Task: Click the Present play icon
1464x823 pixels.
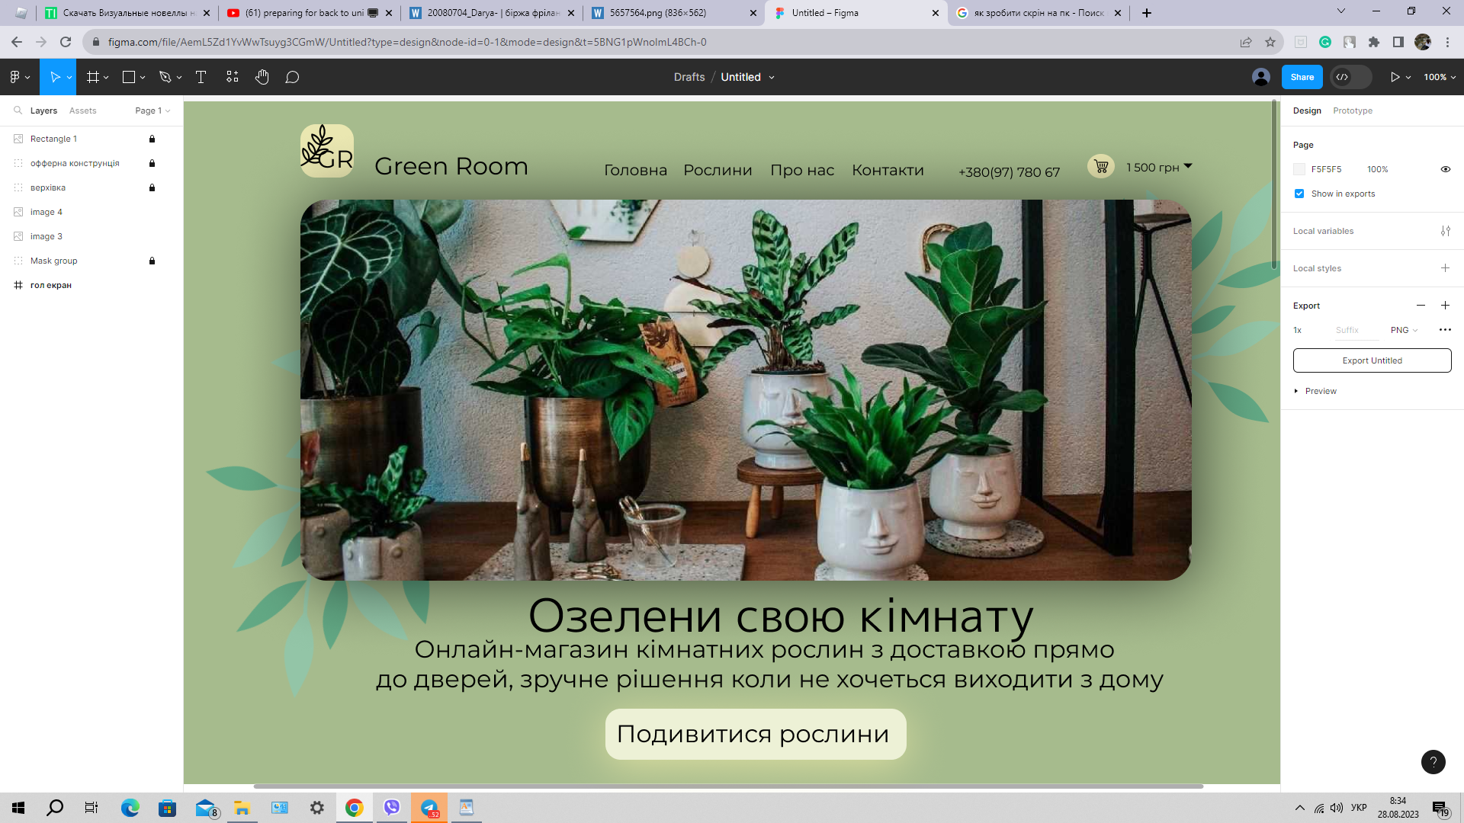Action: (x=1395, y=77)
